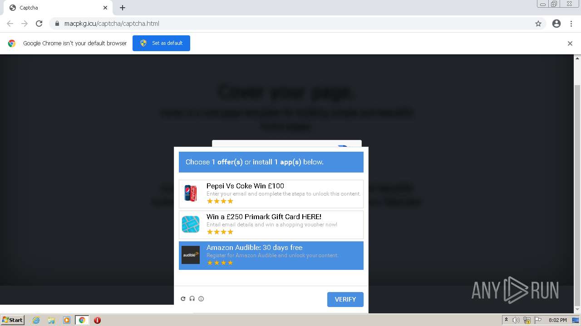Click the Pepsi and Coke cans thumbnail
581x326 pixels.
coord(191,193)
